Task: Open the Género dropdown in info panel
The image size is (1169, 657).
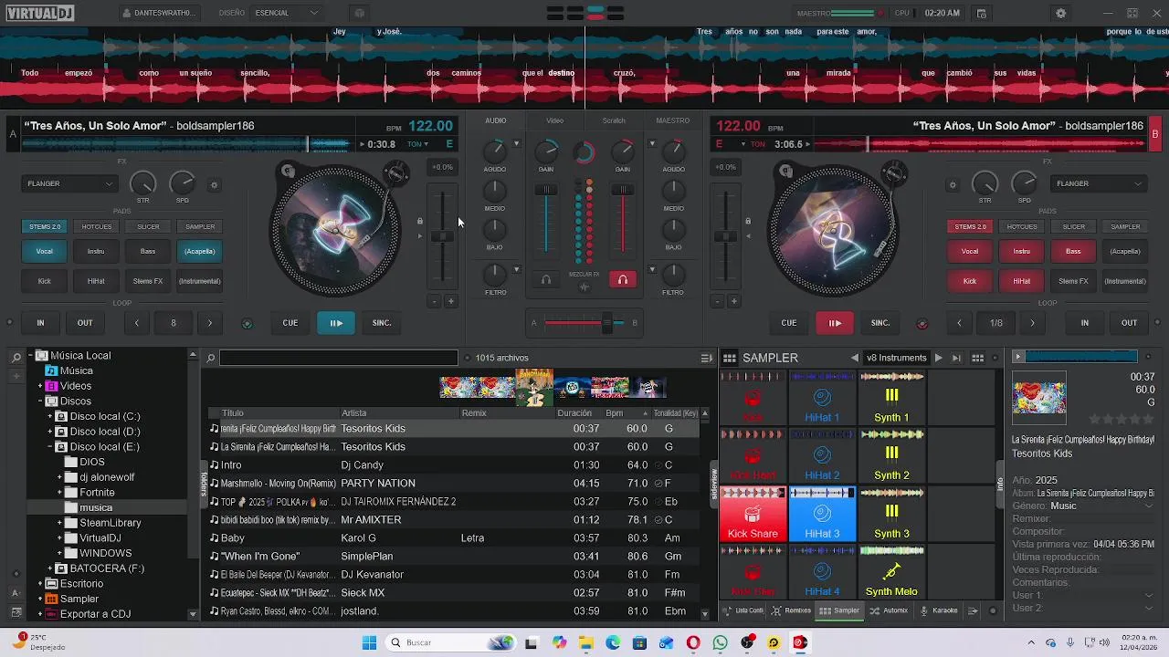Action: pos(1149,506)
